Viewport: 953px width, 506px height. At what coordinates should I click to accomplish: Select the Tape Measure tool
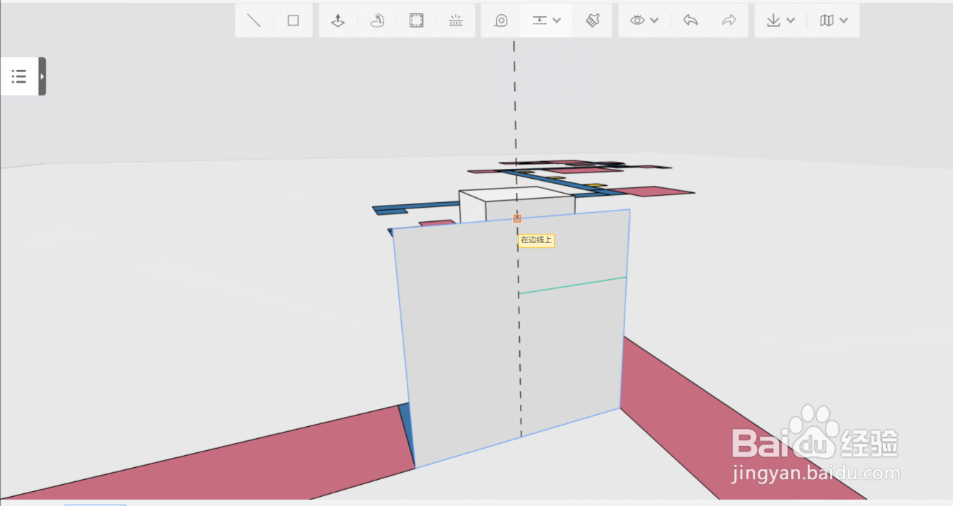pos(501,20)
